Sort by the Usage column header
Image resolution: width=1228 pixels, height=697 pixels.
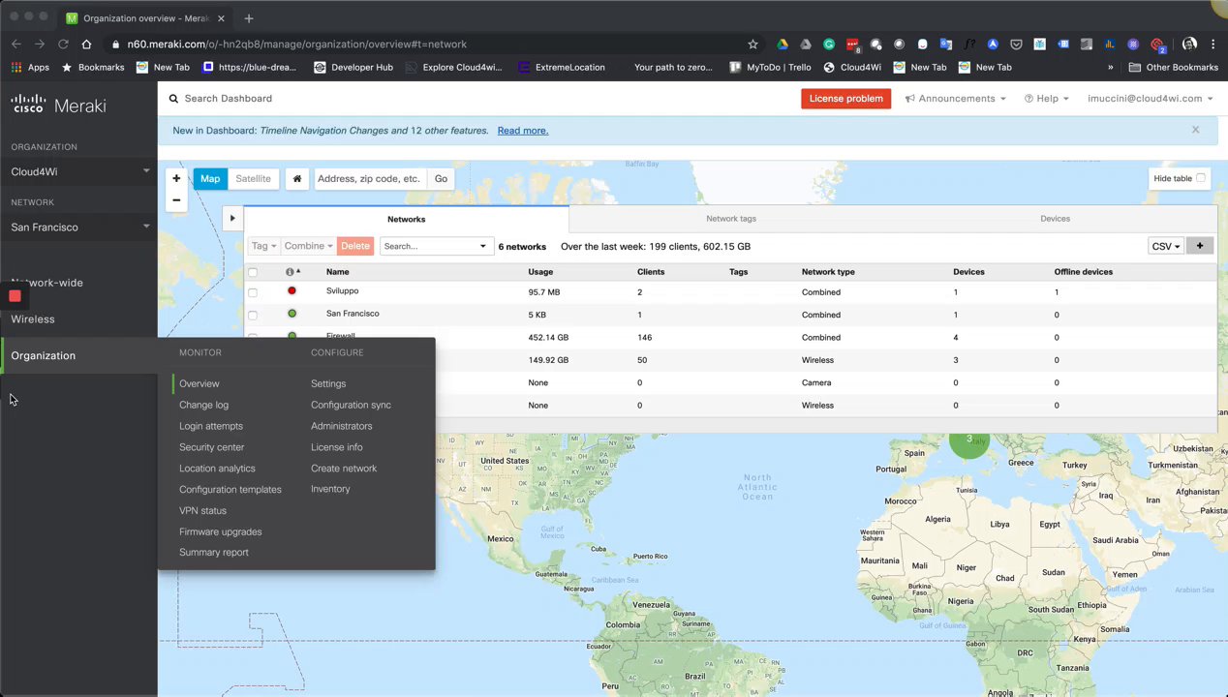[540, 272]
